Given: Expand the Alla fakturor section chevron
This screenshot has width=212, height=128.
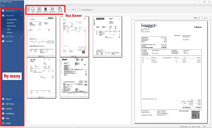Looking at the screenshot, I should [22, 36].
